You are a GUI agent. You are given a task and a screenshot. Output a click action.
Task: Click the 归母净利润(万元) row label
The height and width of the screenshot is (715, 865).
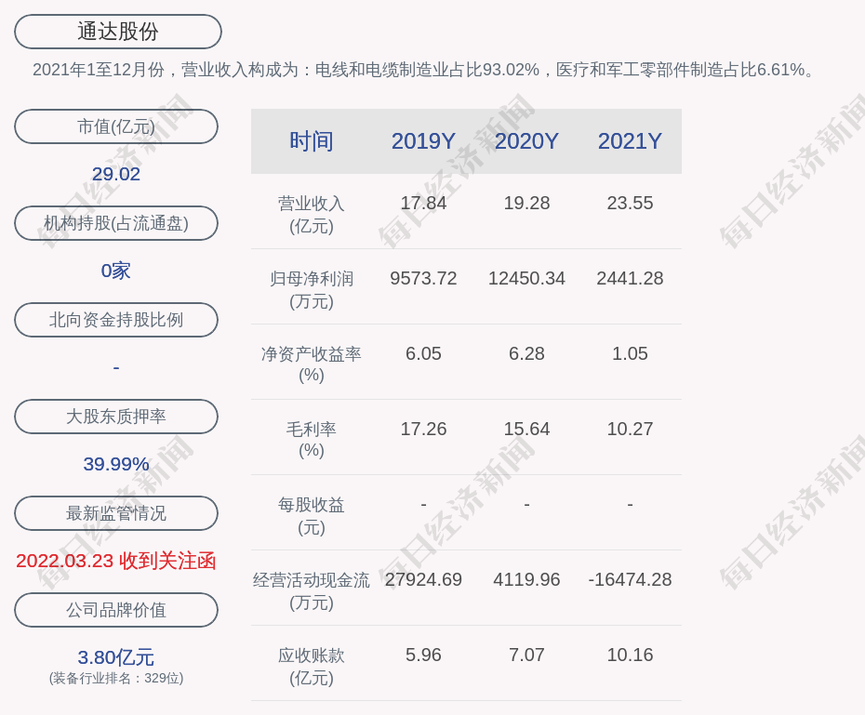coord(312,289)
